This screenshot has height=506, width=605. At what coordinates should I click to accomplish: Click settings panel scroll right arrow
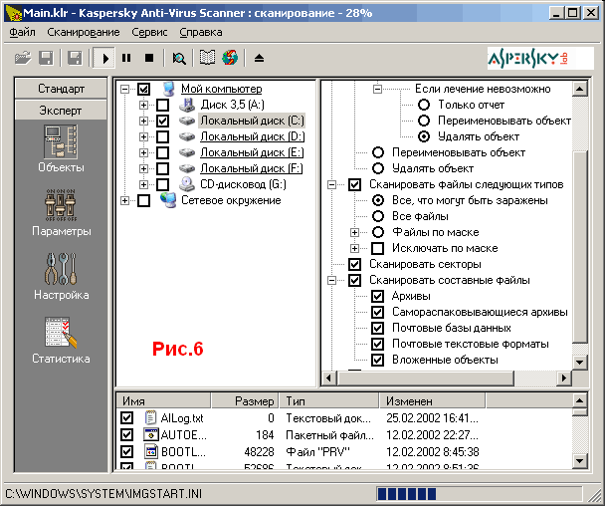point(564,378)
